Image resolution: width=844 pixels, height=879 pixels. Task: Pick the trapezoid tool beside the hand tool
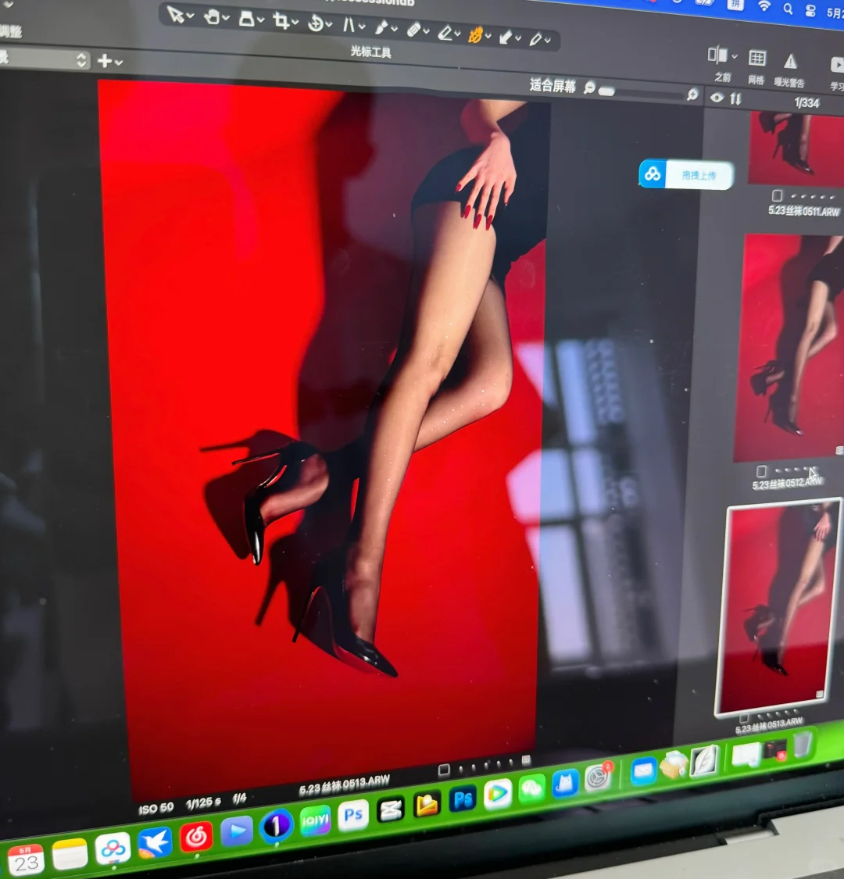(x=246, y=19)
